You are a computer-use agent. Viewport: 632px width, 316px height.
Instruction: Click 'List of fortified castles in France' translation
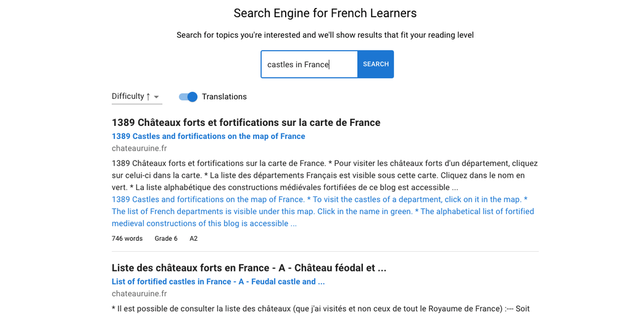pos(218,281)
